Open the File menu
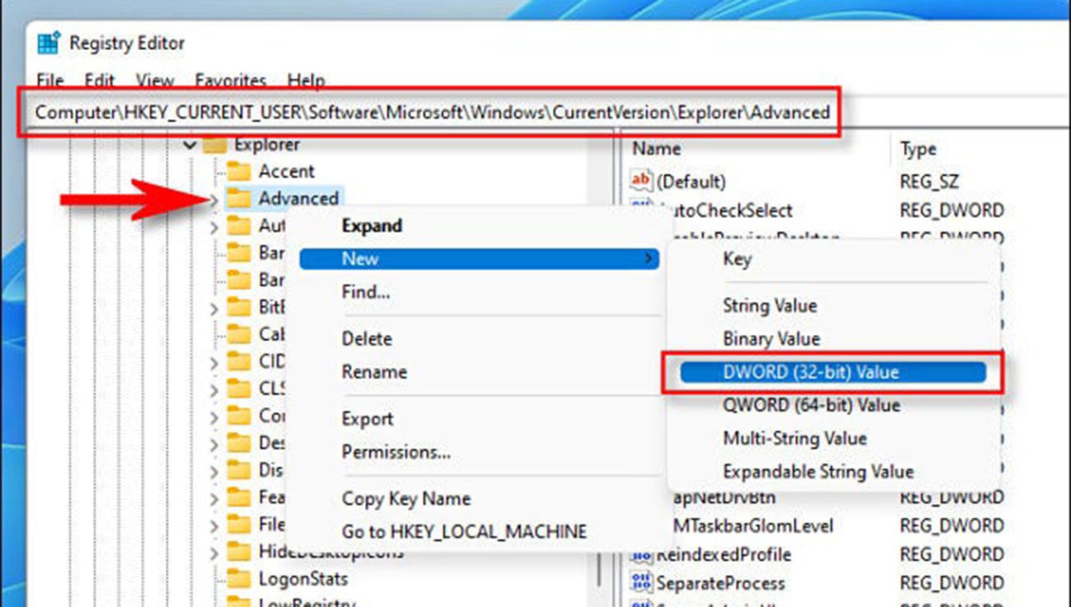Viewport: 1071px width, 607px height. (50, 81)
